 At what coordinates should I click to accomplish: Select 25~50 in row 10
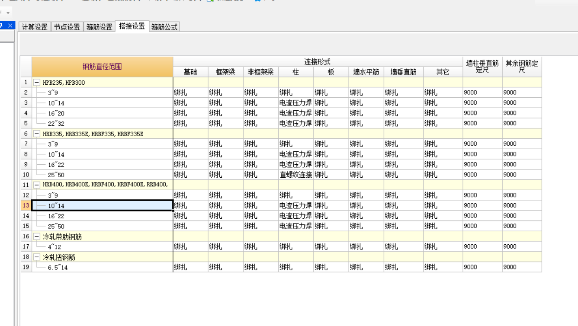tap(103, 175)
